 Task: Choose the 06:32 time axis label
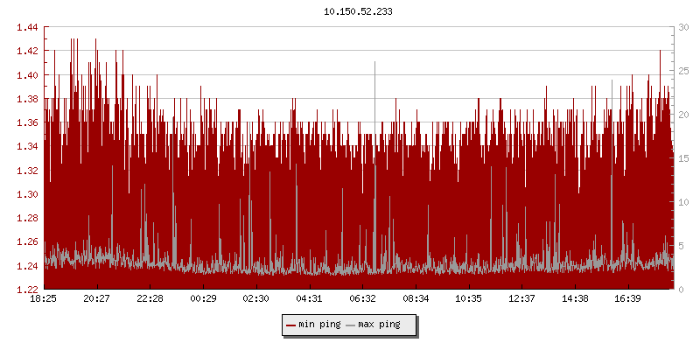pyautogui.click(x=362, y=298)
